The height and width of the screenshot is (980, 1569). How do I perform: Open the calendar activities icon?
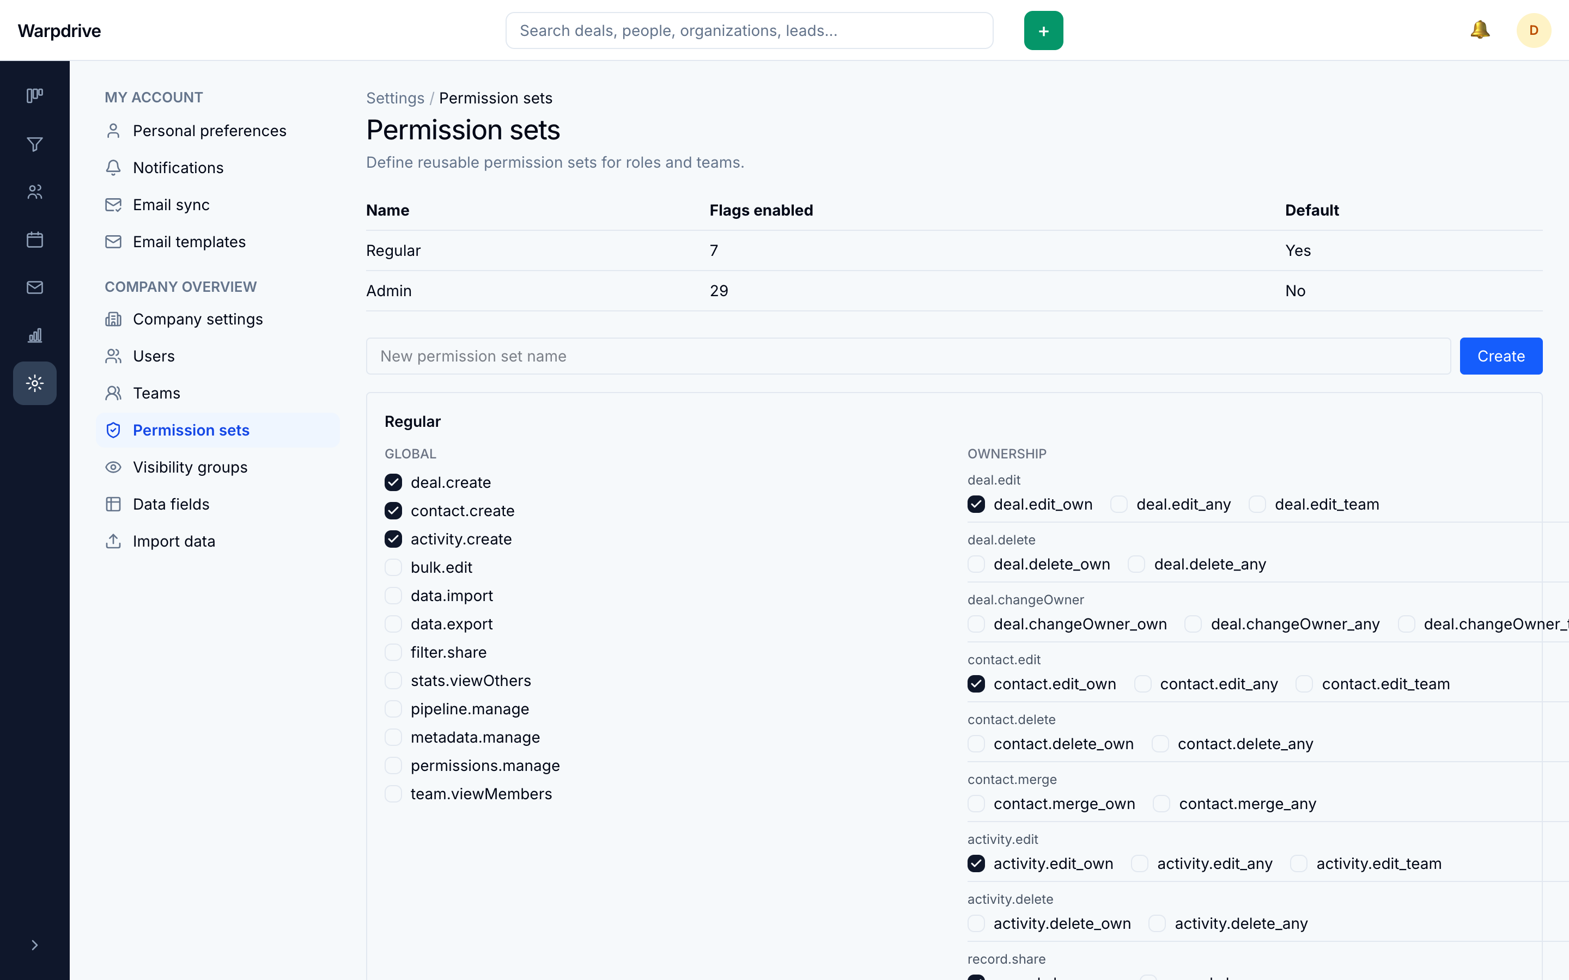click(x=35, y=240)
